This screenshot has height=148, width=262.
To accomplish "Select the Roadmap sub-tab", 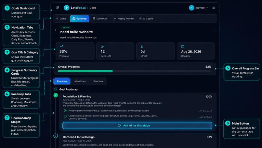I will [x=62, y=81].
